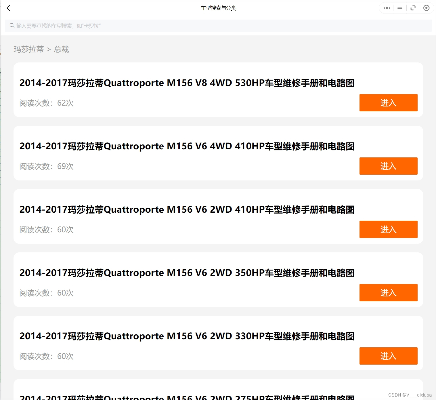The width and height of the screenshot is (436, 400).
Task: Close the mini program with circle icon
Action: (x=427, y=8)
